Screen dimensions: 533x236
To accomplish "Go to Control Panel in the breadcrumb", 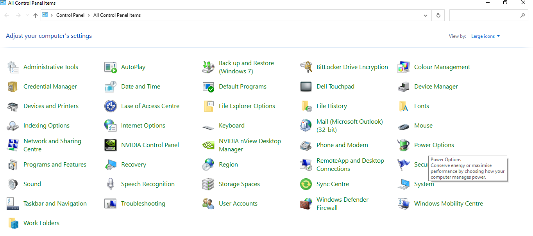I will pos(70,15).
